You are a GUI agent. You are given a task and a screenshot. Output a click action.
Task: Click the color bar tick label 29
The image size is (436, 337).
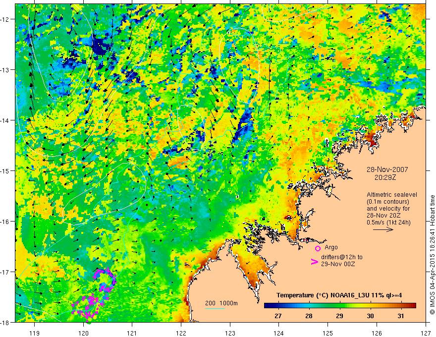coord(339,316)
